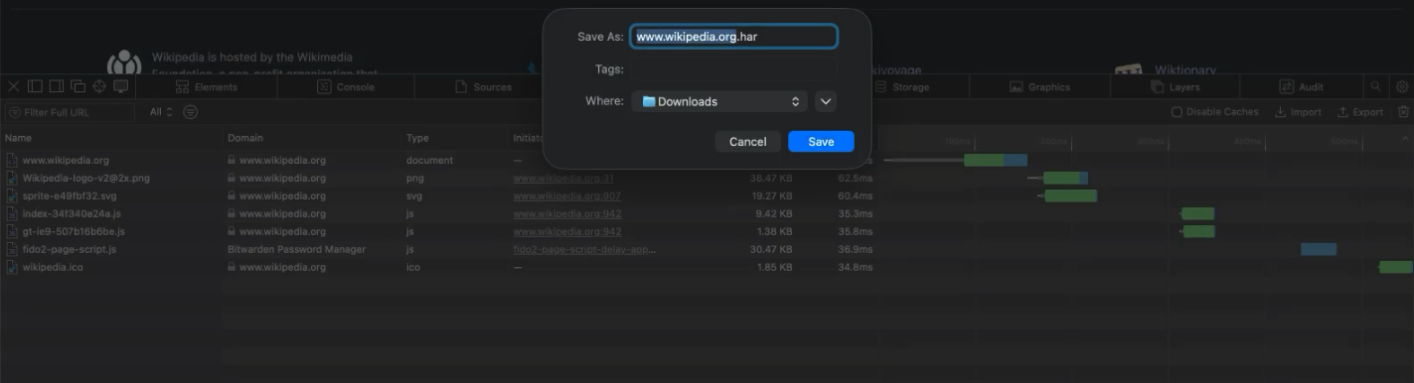Viewport: 1414px width, 383px height.
Task: Click the blue Save button
Action: [x=821, y=142]
